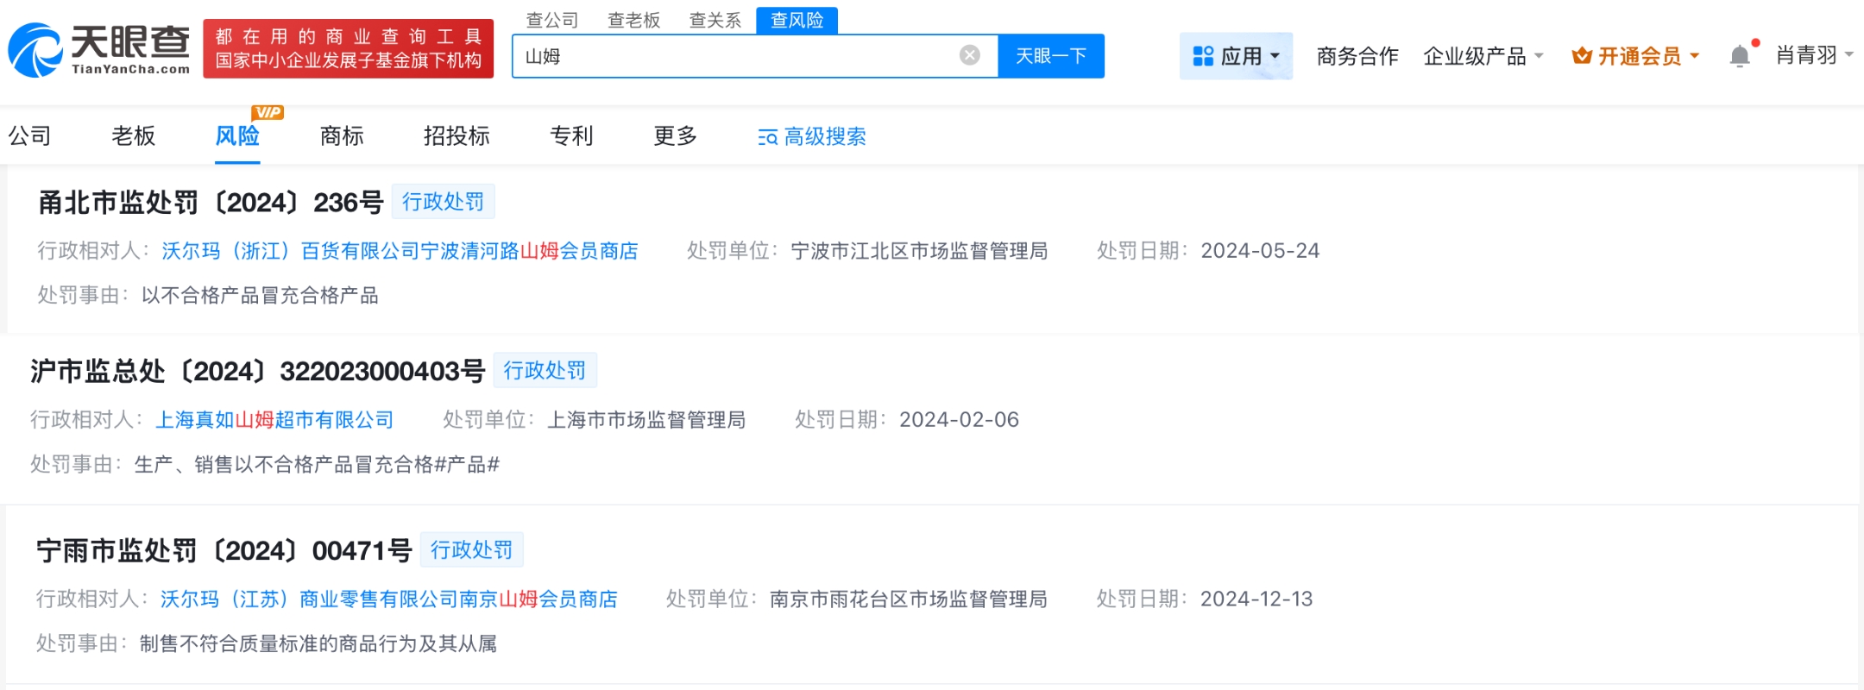Click 南京市雨花台区市场监督管理局 text
Image resolution: width=1864 pixels, height=690 pixels.
(909, 599)
